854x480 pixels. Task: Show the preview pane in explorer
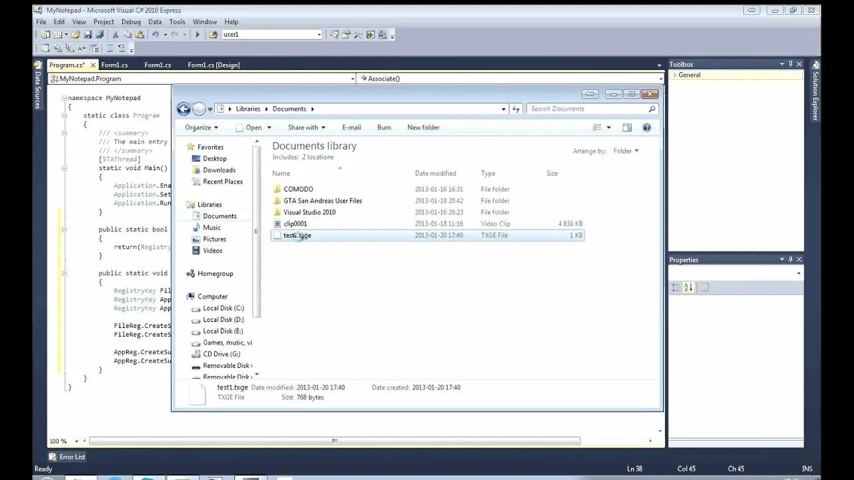tap(627, 127)
